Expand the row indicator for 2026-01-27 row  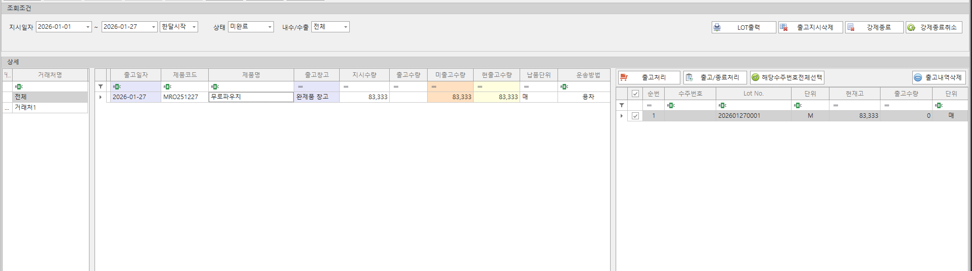pos(101,97)
